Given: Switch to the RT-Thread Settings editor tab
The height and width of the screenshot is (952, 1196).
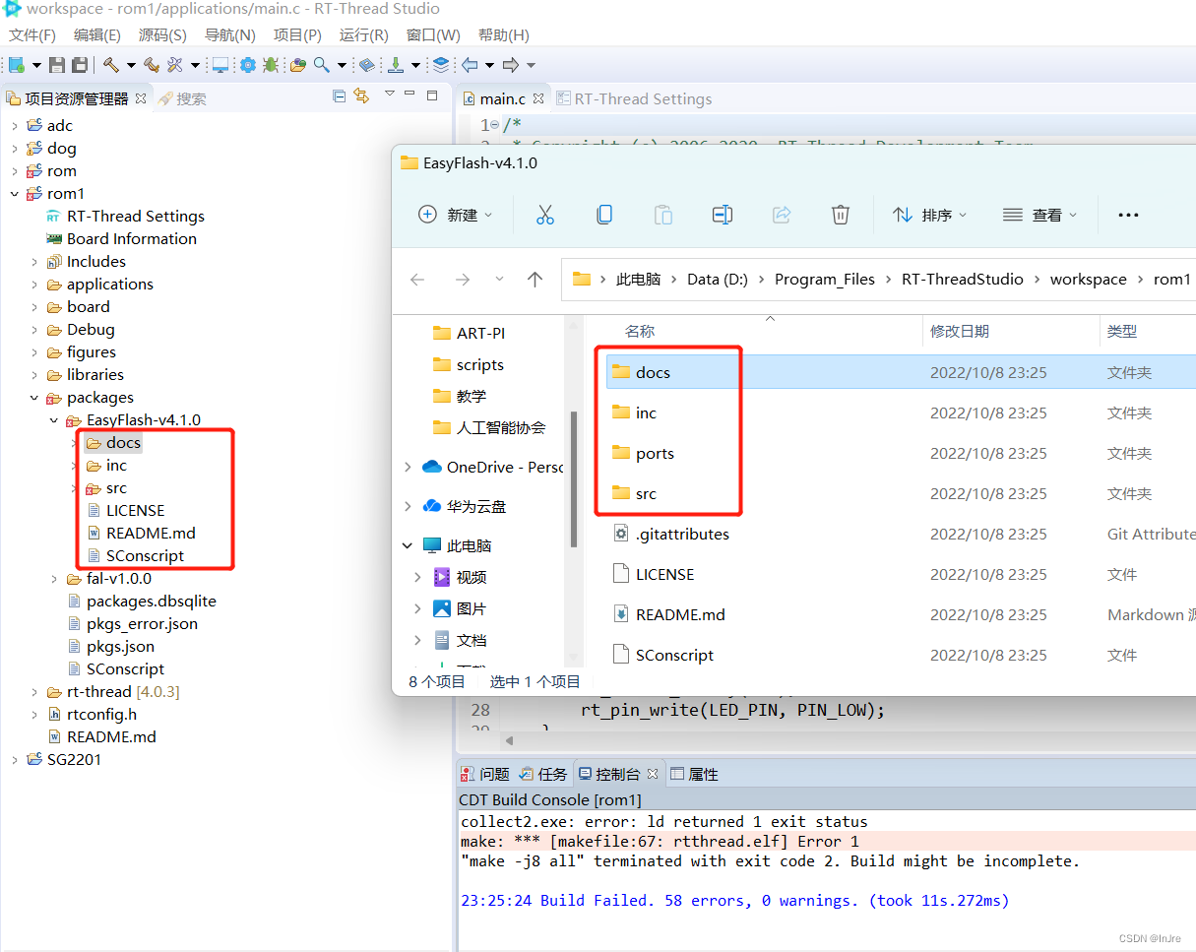Looking at the screenshot, I should [x=634, y=98].
